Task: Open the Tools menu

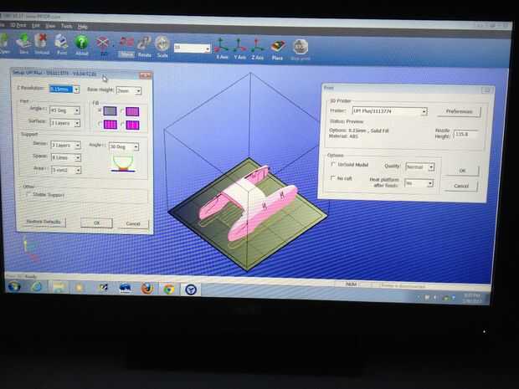Action: tap(66, 26)
